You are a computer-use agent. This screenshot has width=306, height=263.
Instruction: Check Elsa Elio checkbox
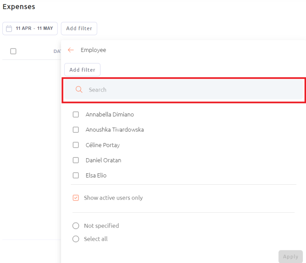tap(76, 175)
